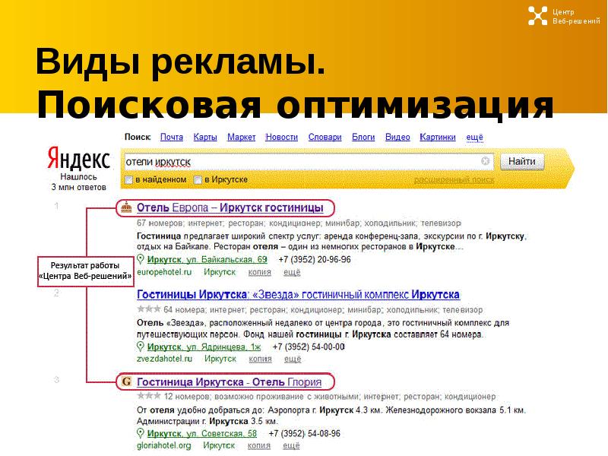This screenshot has height=456, width=608.
Task: Switch to the Картинки search tab
Action: point(437,138)
